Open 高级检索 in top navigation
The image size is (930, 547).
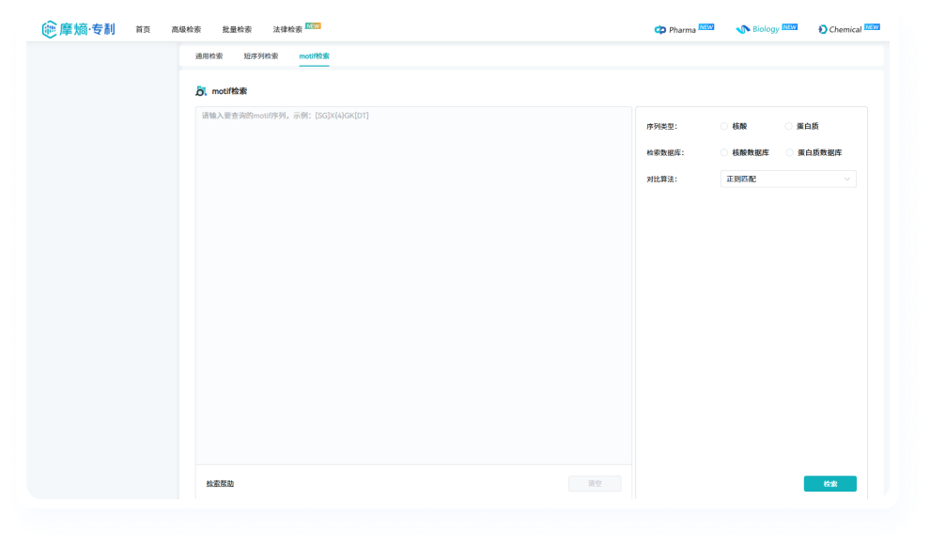pyautogui.click(x=186, y=30)
